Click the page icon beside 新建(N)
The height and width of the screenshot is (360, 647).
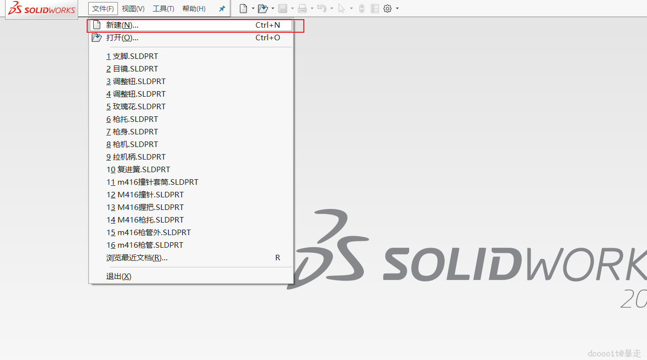(97, 25)
